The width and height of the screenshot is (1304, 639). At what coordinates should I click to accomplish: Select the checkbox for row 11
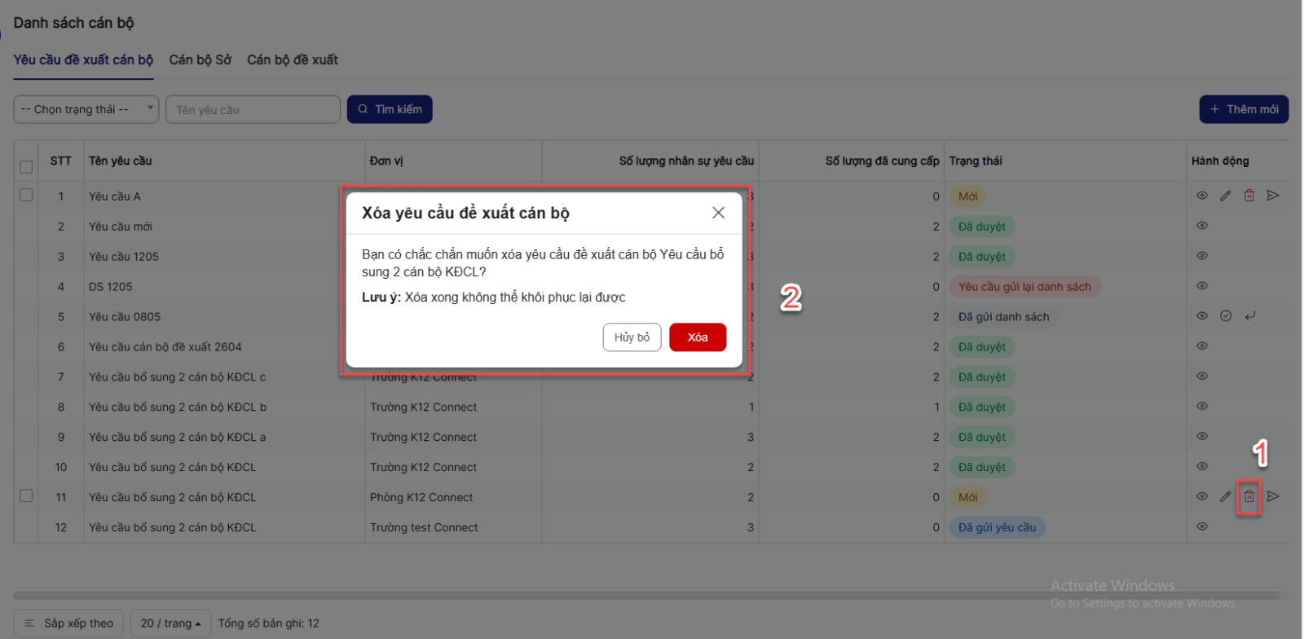26,496
